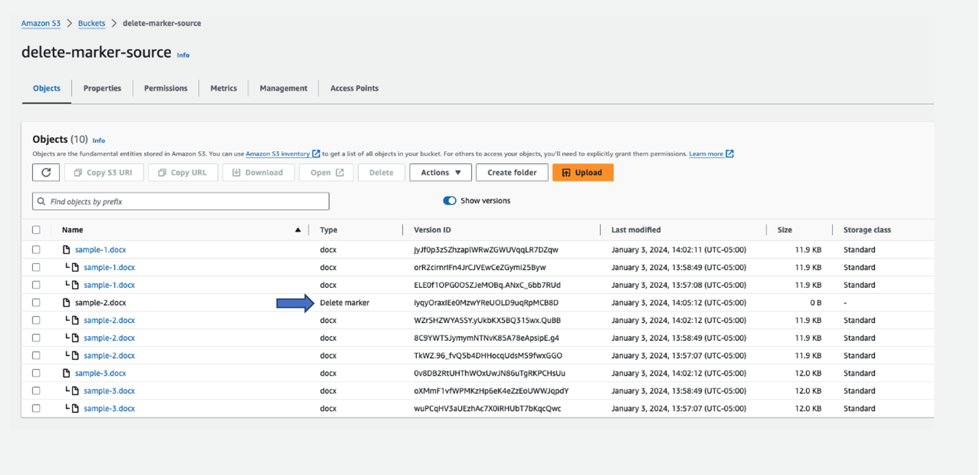The height and width of the screenshot is (475, 979).
Task: Open sample-1.docx link modified at 14:02:11
Action: pos(100,250)
